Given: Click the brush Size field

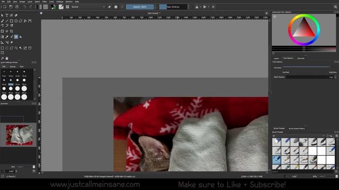Looking at the screenshot, I should 173,7.
